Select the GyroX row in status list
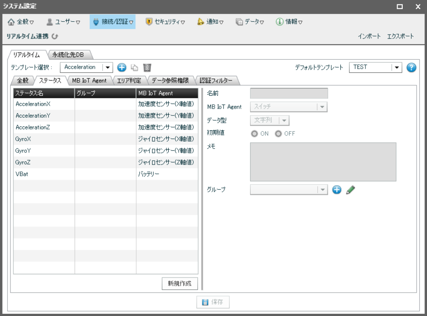Viewport: 427px width, 316px height. [x=43, y=139]
